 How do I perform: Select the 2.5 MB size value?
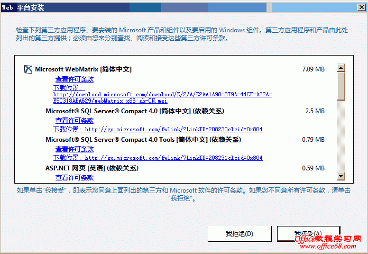315,111
